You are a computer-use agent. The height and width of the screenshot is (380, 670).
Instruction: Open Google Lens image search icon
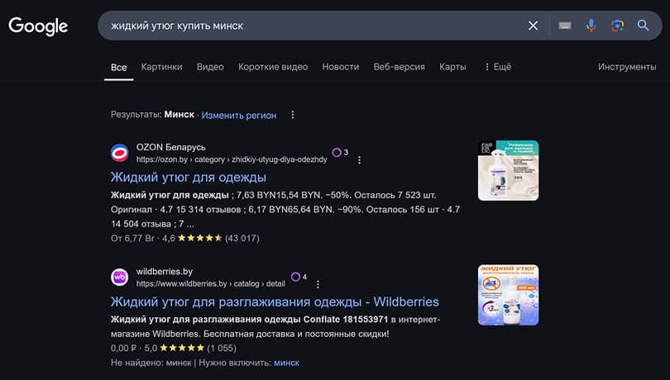click(x=617, y=26)
